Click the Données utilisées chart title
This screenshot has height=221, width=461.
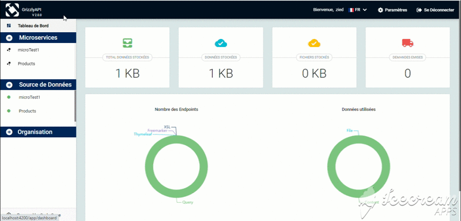358,109
